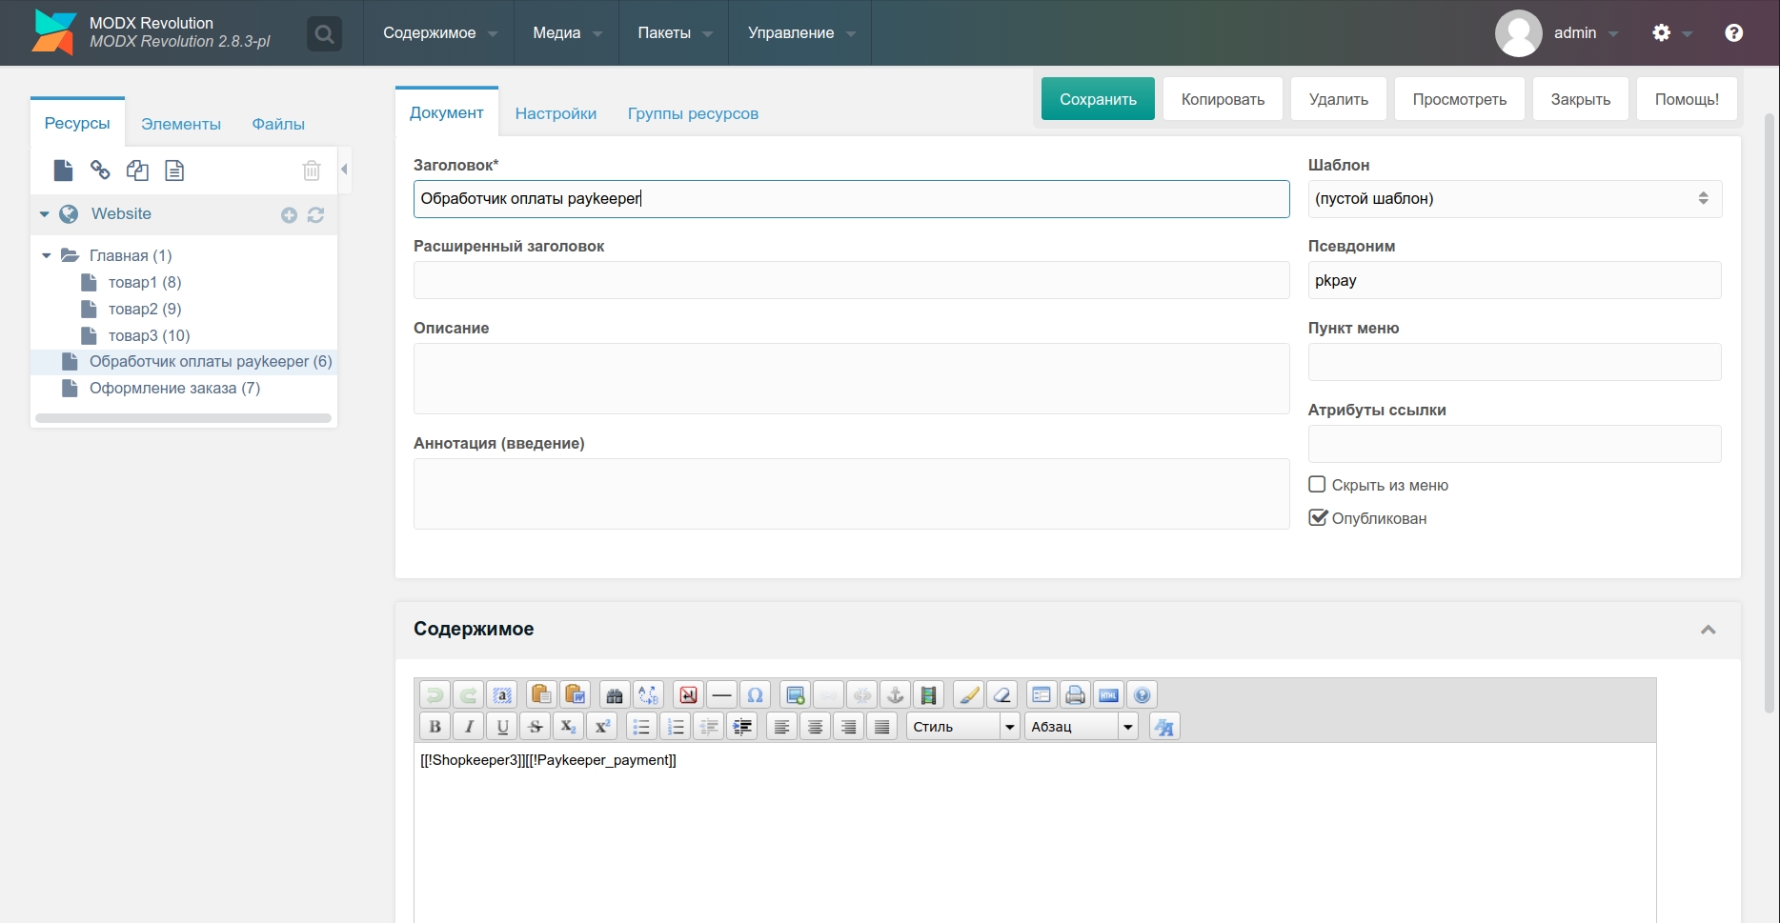
Task: Insert special character with Omega icon
Action: [755, 695]
